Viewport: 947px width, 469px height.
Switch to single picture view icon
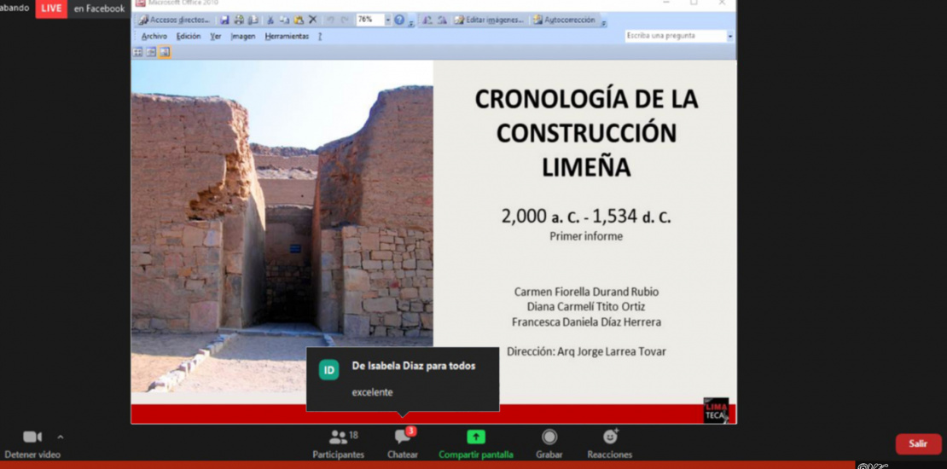tap(165, 53)
